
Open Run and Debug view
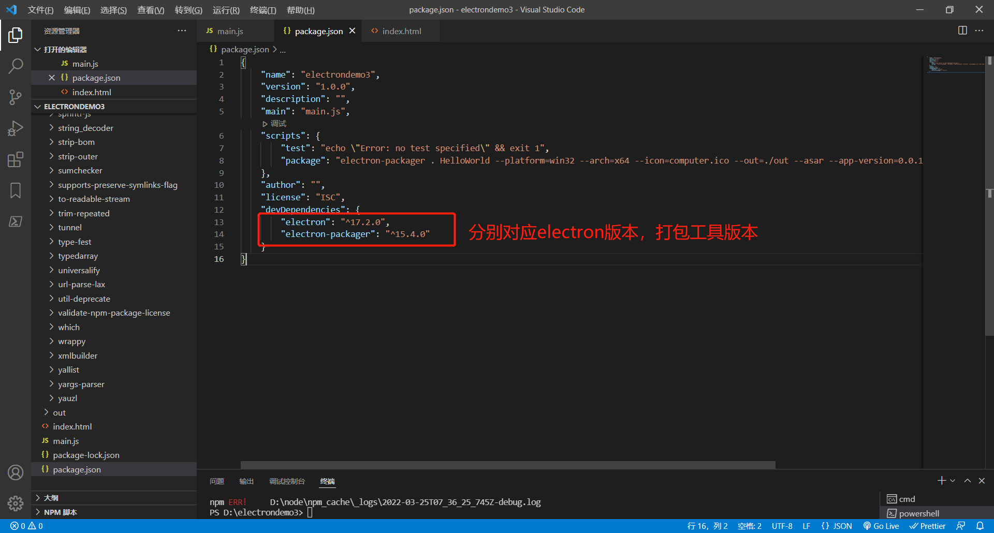16,128
